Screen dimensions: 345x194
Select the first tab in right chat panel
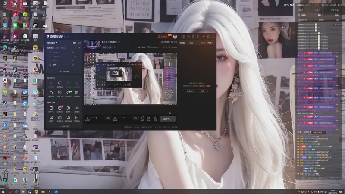click(182, 43)
